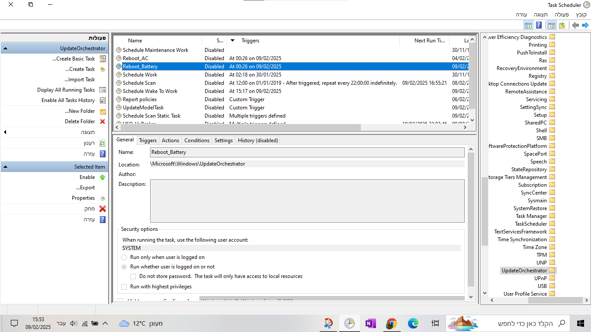This screenshot has height=332, width=591.
Task: Open the תצוגה menu in the menu bar
Action: (541, 15)
